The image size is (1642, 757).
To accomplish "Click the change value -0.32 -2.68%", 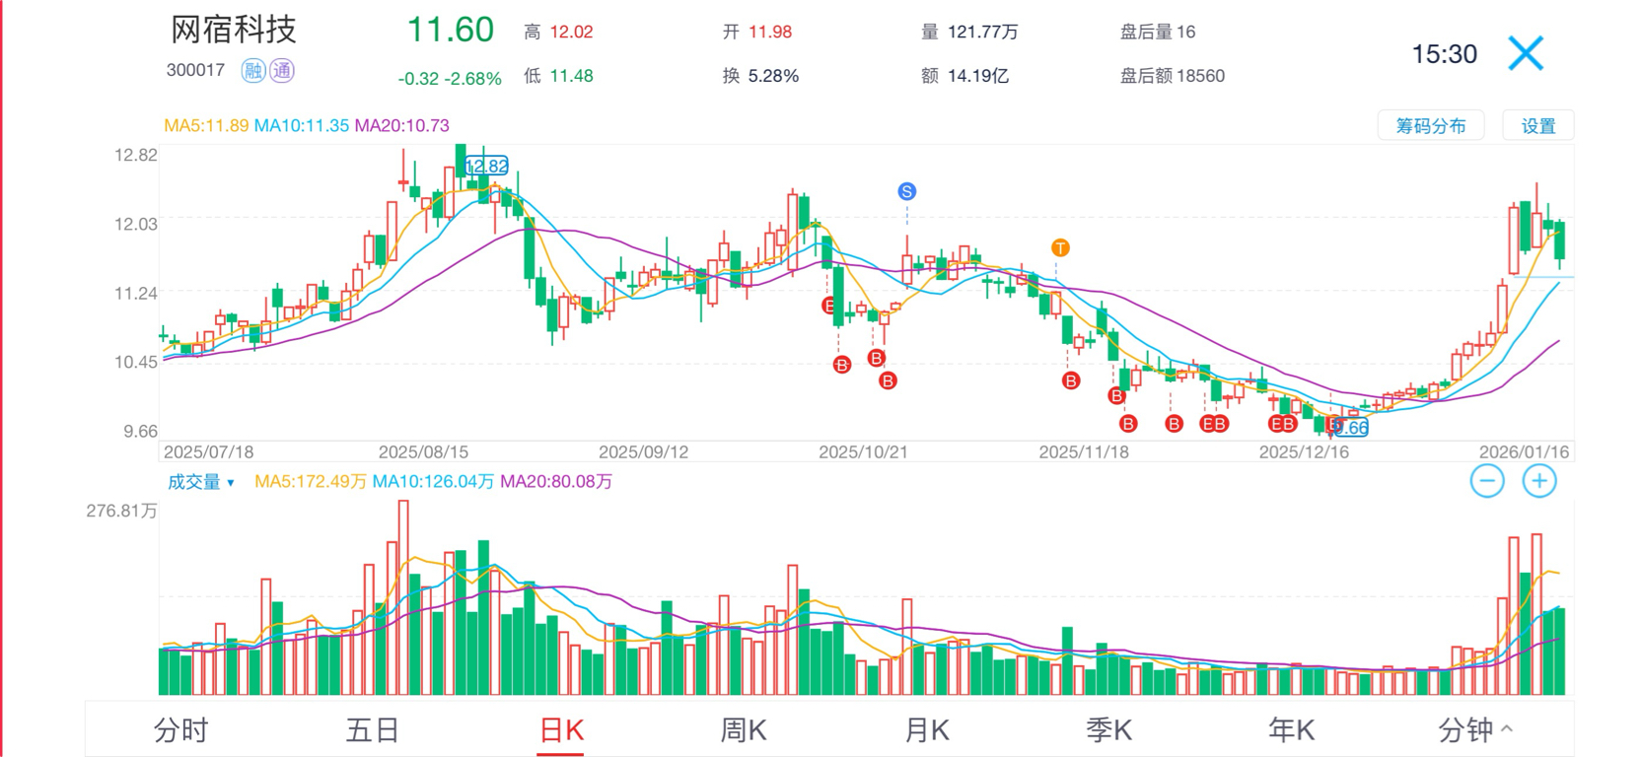I will pos(450,79).
